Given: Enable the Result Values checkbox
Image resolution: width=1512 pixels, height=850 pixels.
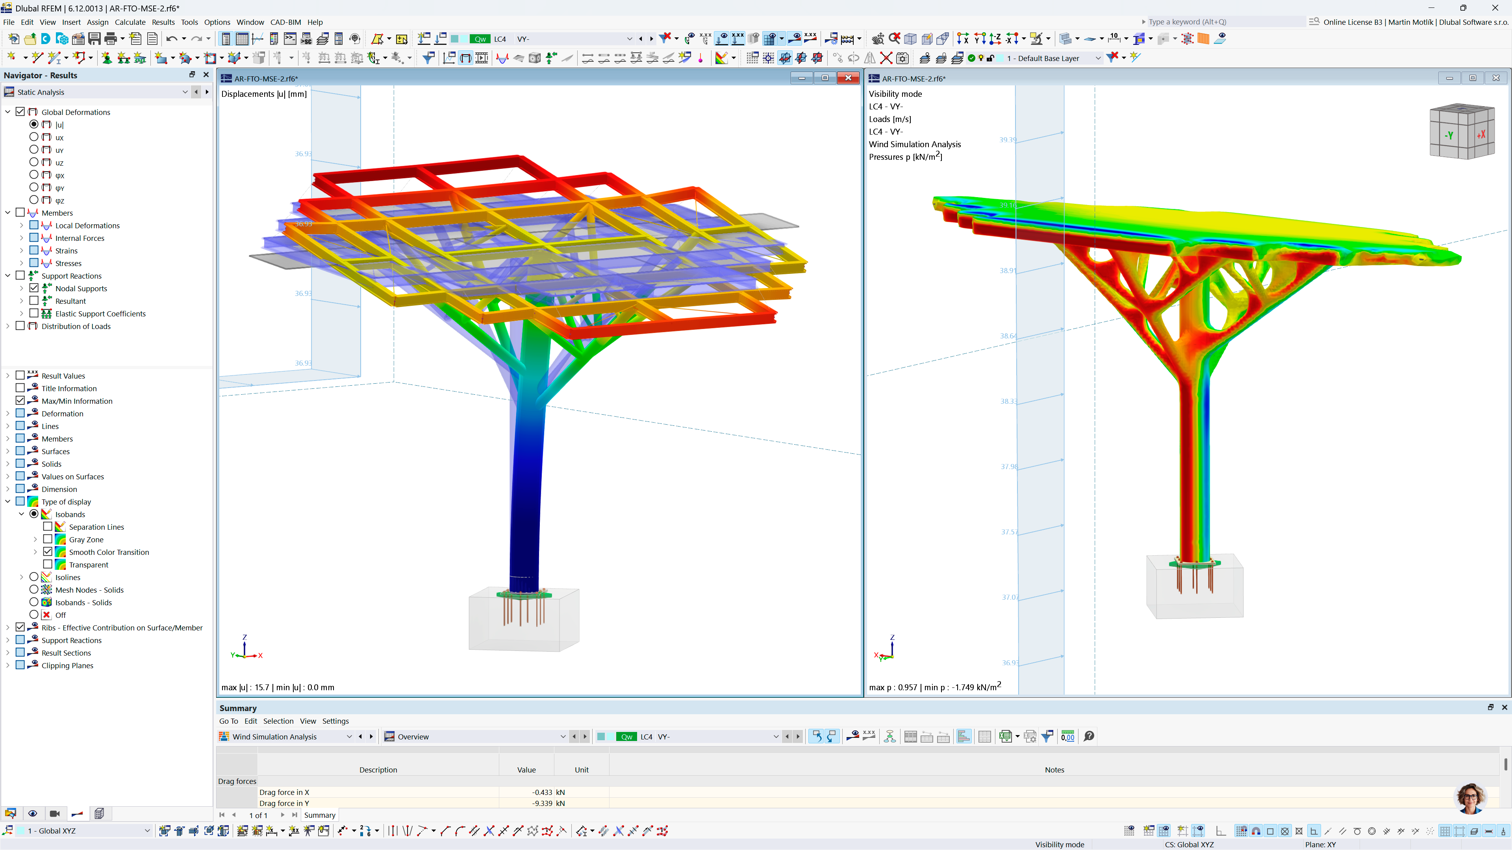Looking at the screenshot, I should pyautogui.click(x=20, y=375).
